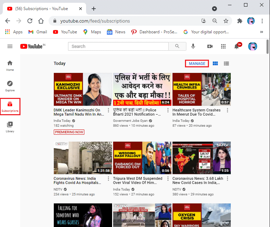Image resolution: width=270 pixels, height=227 pixels.
Task: Open a new browser tab
Action: click(x=93, y=9)
